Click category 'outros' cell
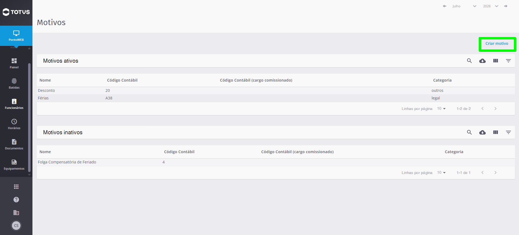 point(437,90)
